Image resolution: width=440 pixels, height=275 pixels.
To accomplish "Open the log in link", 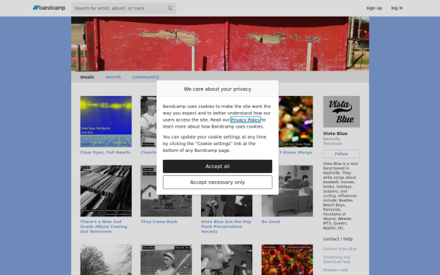I will (397, 8).
